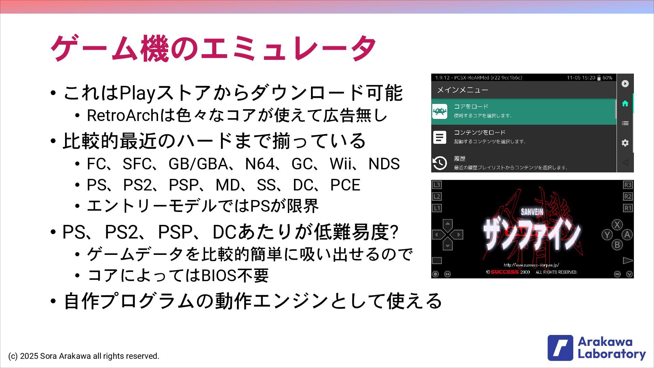Tap the fast-forward overlay icon
The height and width of the screenshot is (368, 654).
pyautogui.click(x=447, y=274)
